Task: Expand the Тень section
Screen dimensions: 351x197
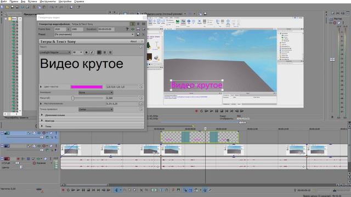Action: tap(42, 126)
